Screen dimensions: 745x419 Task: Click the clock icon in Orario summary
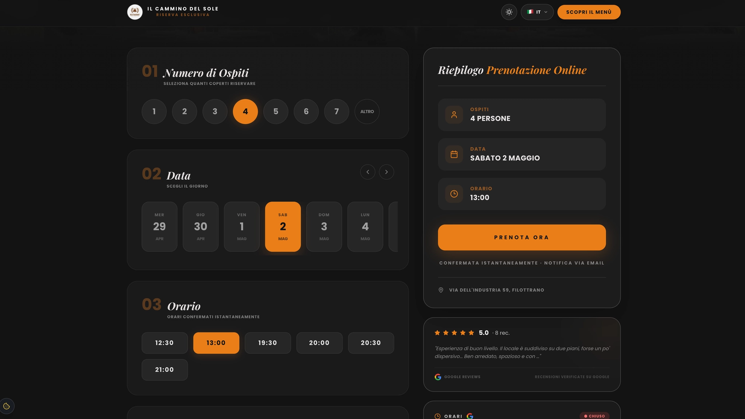click(454, 194)
